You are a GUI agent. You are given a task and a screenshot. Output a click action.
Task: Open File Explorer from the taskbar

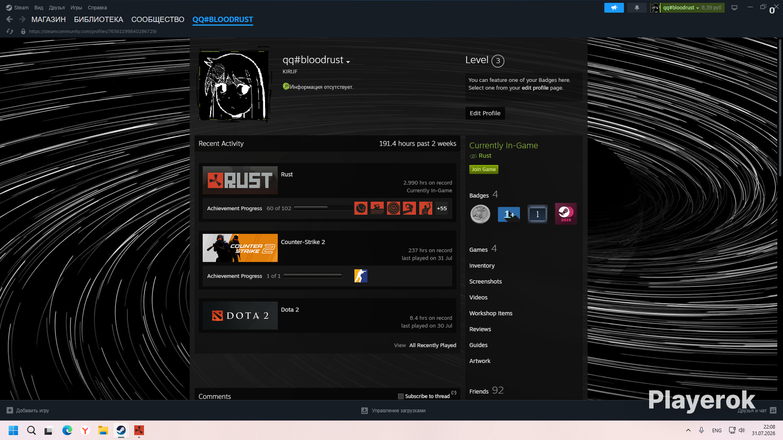click(103, 430)
